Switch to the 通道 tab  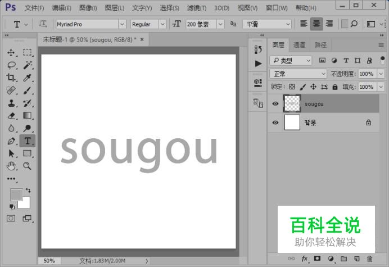299,45
